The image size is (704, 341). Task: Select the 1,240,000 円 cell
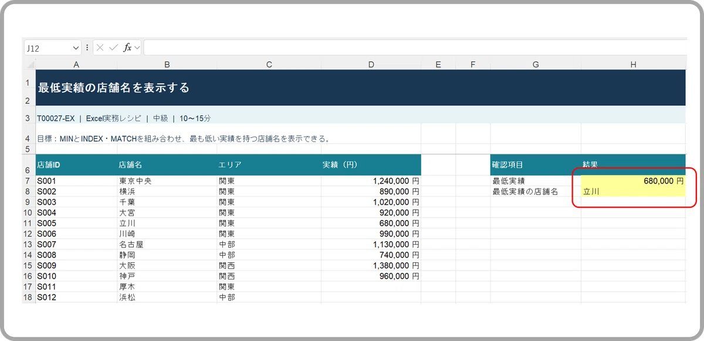[x=371, y=181]
